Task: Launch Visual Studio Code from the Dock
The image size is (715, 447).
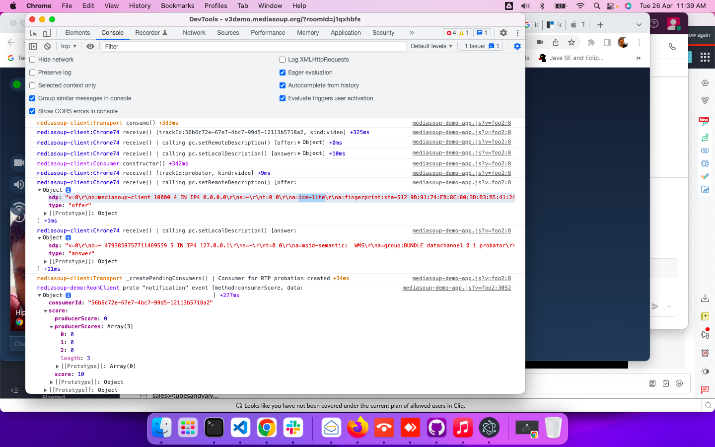Action: (x=240, y=427)
